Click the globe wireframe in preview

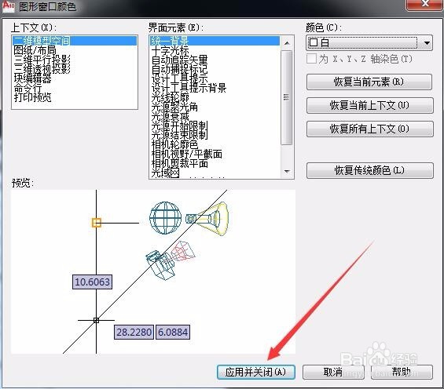[165, 218]
